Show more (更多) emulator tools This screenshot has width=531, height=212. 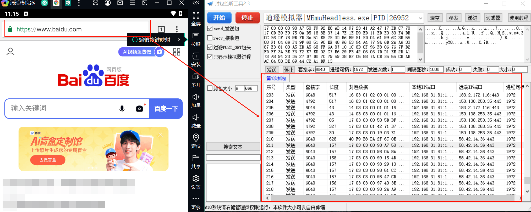click(x=196, y=203)
